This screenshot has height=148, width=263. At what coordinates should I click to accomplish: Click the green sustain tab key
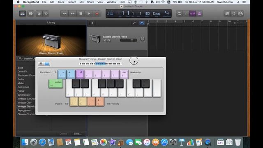(x=56, y=83)
